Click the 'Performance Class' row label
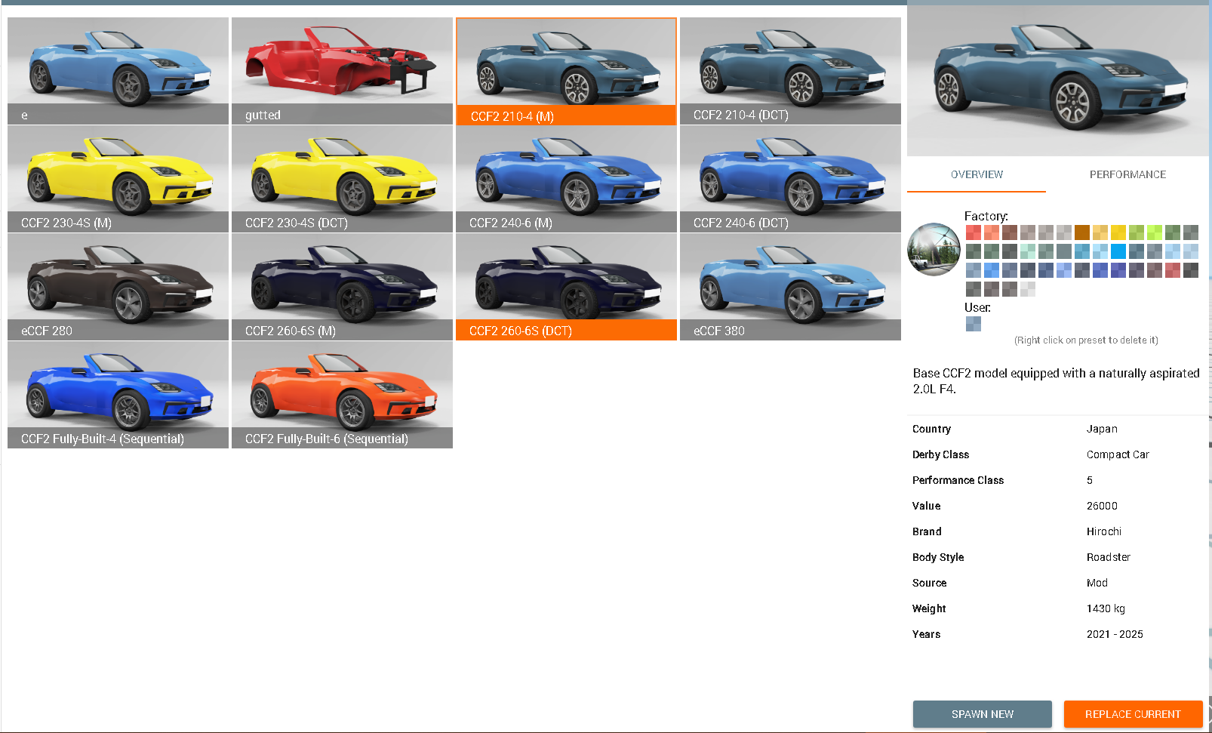The height and width of the screenshot is (733, 1212). point(958,480)
